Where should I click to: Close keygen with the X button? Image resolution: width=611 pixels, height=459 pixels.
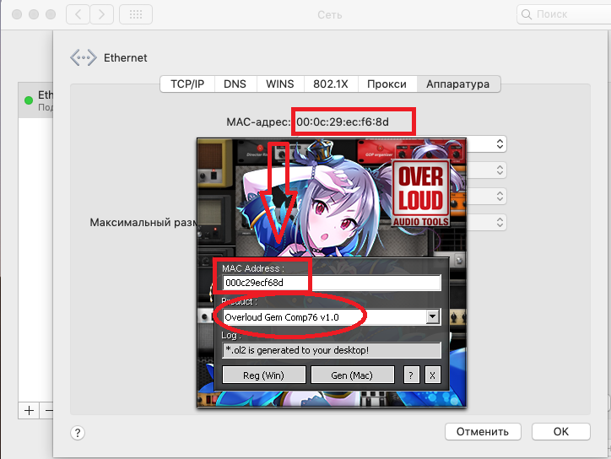[x=432, y=375]
